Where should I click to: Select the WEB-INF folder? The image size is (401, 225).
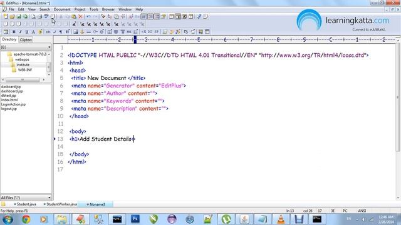[25, 70]
